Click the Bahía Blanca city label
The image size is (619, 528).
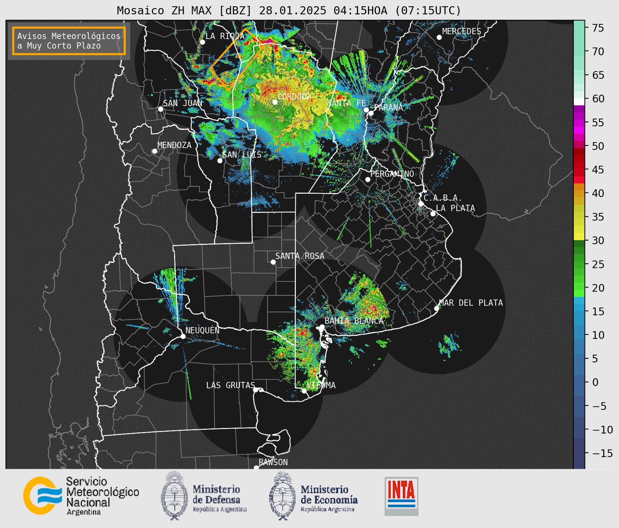coord(354,321)
